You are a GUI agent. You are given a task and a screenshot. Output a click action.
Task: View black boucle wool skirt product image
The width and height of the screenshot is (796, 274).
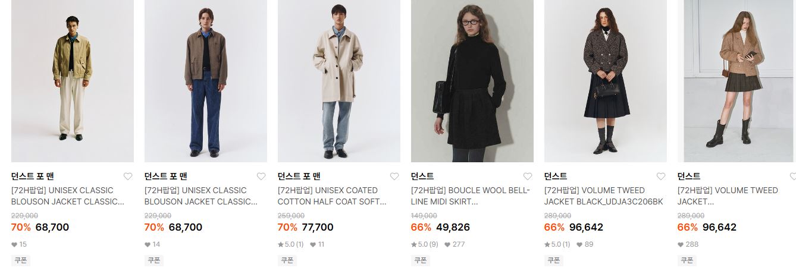pos(472,81)
